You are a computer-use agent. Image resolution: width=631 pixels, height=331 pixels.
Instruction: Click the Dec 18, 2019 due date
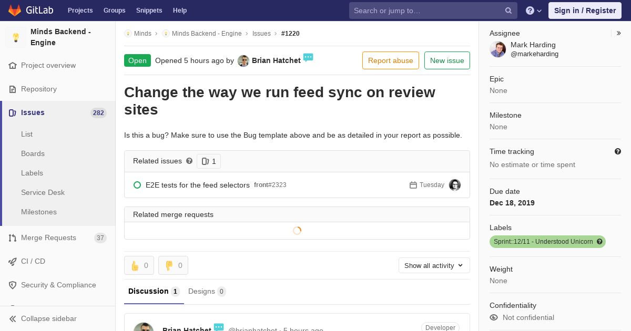pyautogui.click(x=512, y=203)
